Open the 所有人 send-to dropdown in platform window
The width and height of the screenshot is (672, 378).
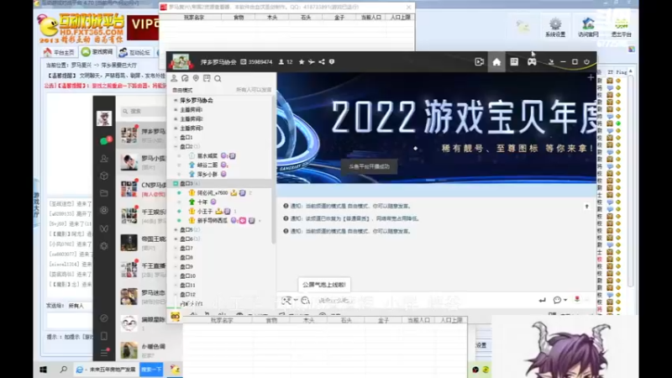[x=80, y=306]
